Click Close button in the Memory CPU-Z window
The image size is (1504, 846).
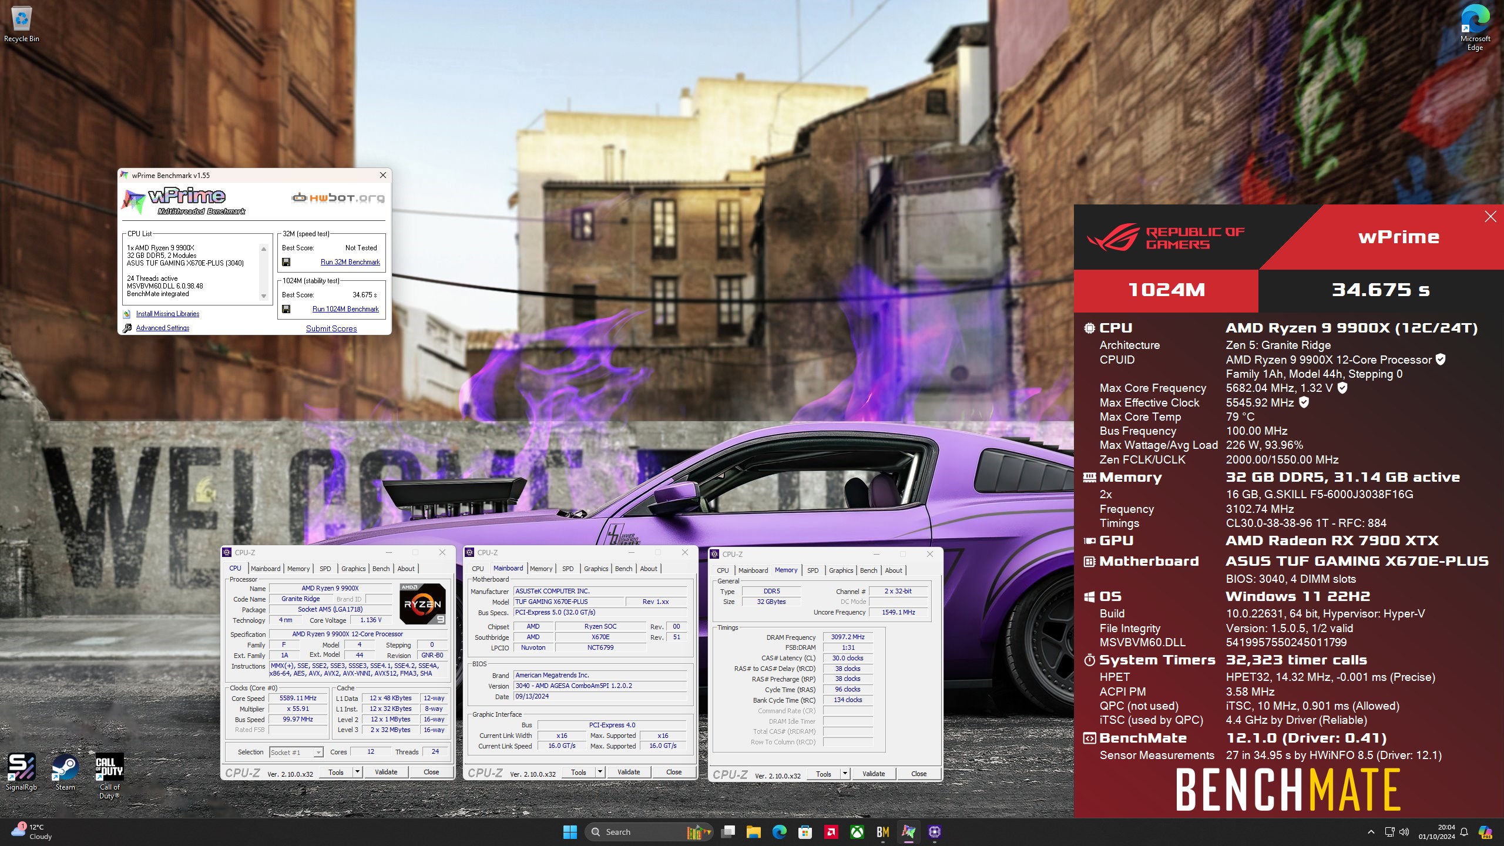919,774
